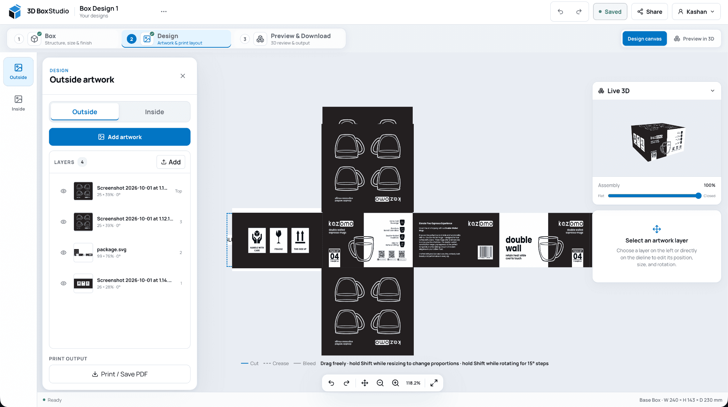Click the redo arrow in top header

[x=579, y=12]
